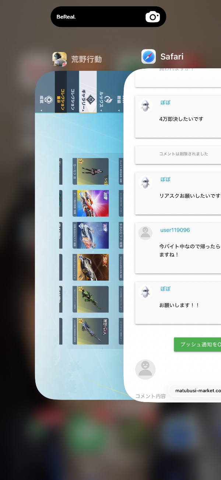Select the SP black car skin card
Screen dimensions: 221x480
(90, 267)
